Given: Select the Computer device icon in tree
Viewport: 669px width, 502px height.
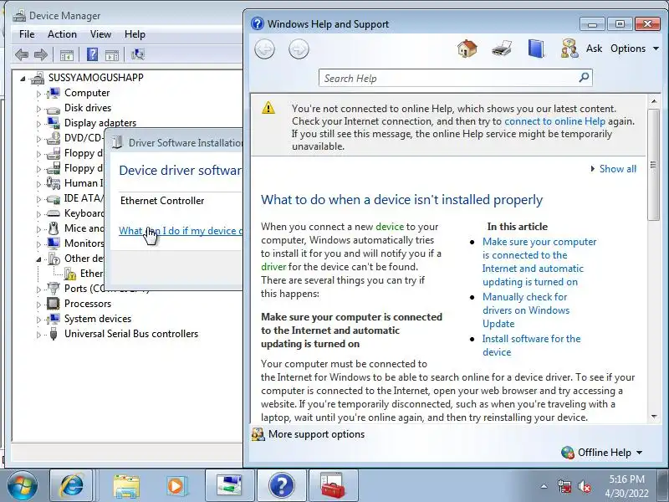Looking at the screenshot, I should (54, 93).
